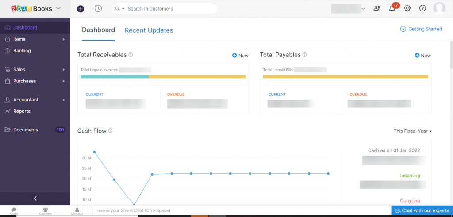Viewport: 453px width, 217px height.
Task: Open the Zoho Books app switcher dropdown
Action: [x=58, y=8]
